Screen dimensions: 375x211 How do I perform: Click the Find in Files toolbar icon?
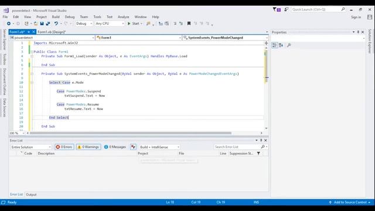(148, 23)
